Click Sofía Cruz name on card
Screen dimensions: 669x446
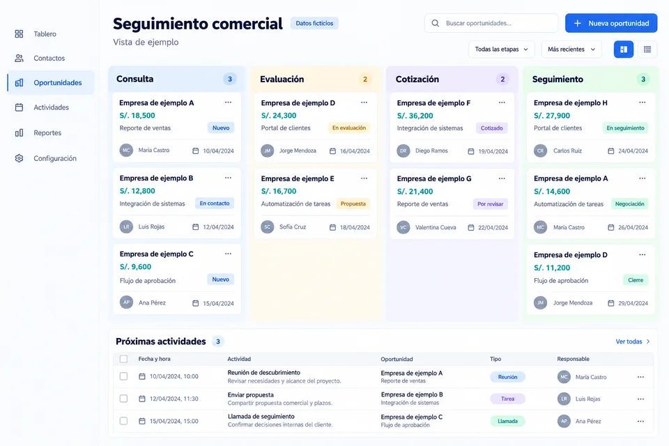(293, 227)
